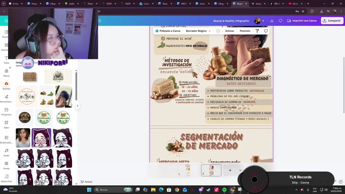The width and height of the screenshot is (345, 194).
Task: Click the ESP LAA language indicator
Action: click(315, 190)
